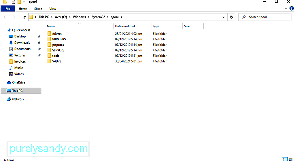295x161 pixels.
Task: Expand the address bar history dropdown
Action: point(223,17)
